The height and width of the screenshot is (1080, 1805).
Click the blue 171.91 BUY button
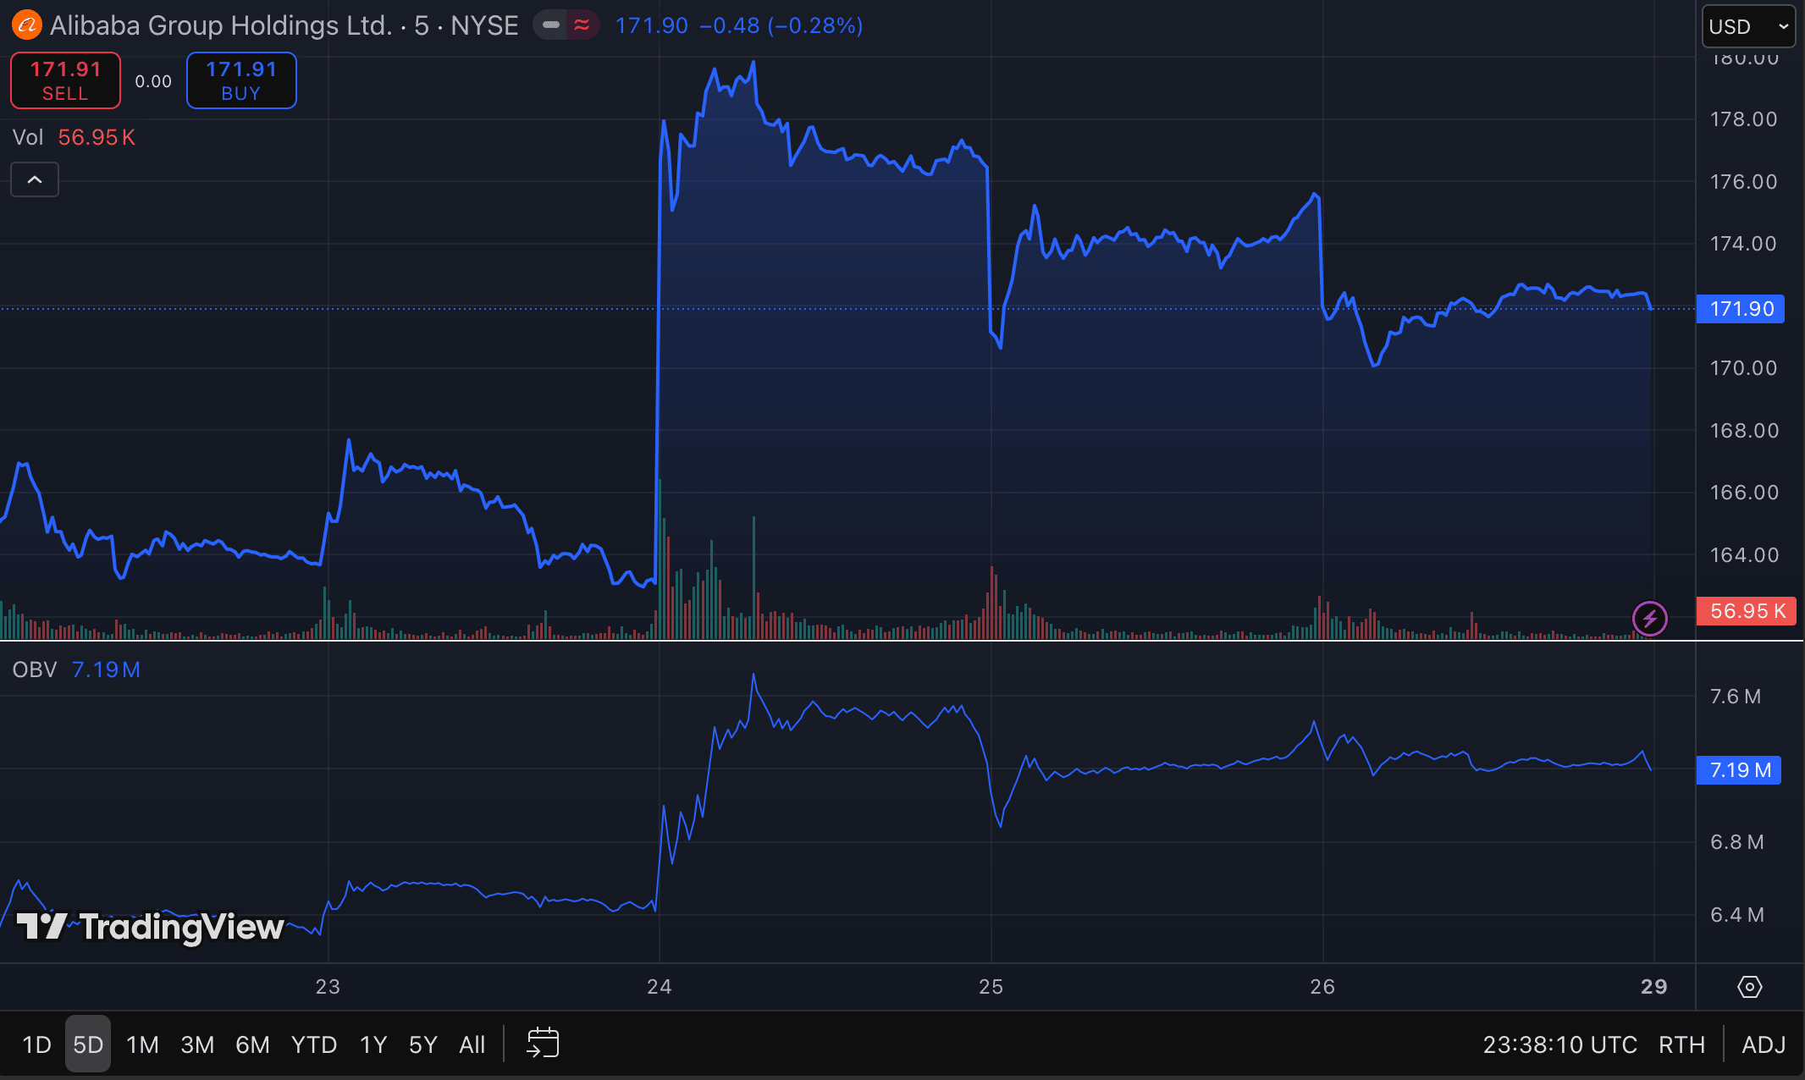(x=241, y=80)
